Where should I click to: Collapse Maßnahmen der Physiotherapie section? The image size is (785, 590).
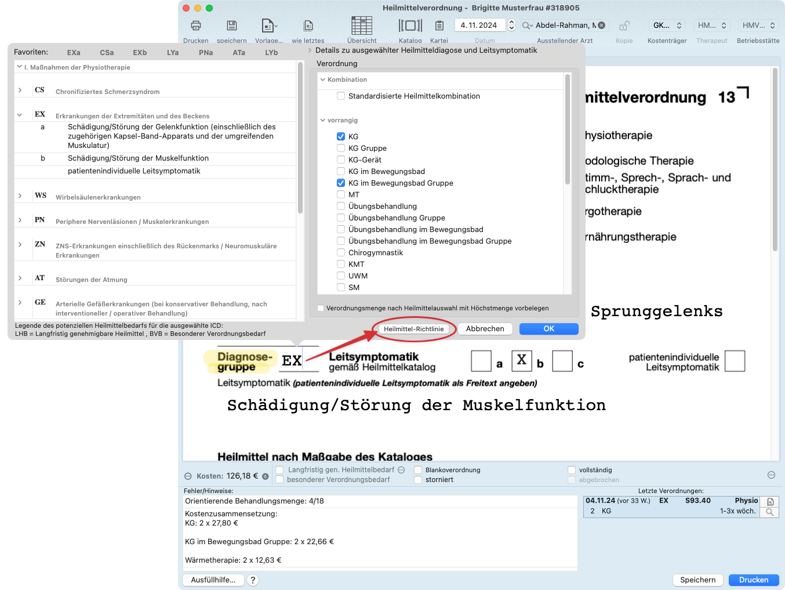pyautogui.click(x=20, y=67)
